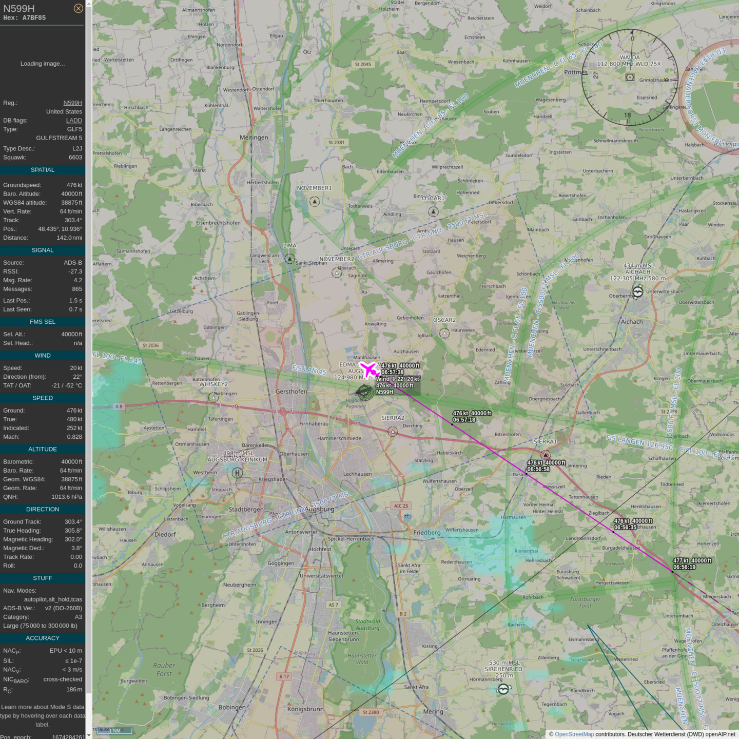Click the NOVEMBER1 reporting point marker
Screen dimensions: 739x739
point(315,202)
